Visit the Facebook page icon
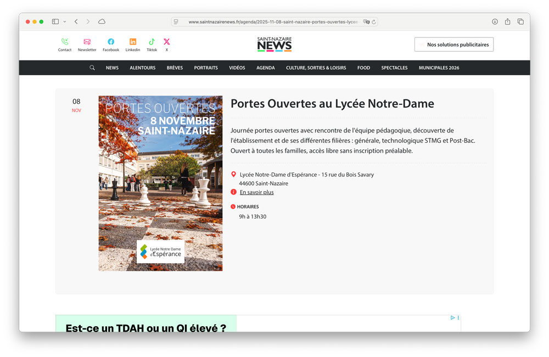This screenshot has height=357, width=549. pyautogui.click(x=111, y=42)
